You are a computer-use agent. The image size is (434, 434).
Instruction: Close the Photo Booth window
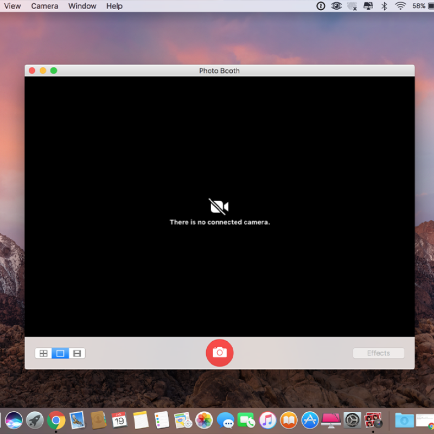[32, 71]
